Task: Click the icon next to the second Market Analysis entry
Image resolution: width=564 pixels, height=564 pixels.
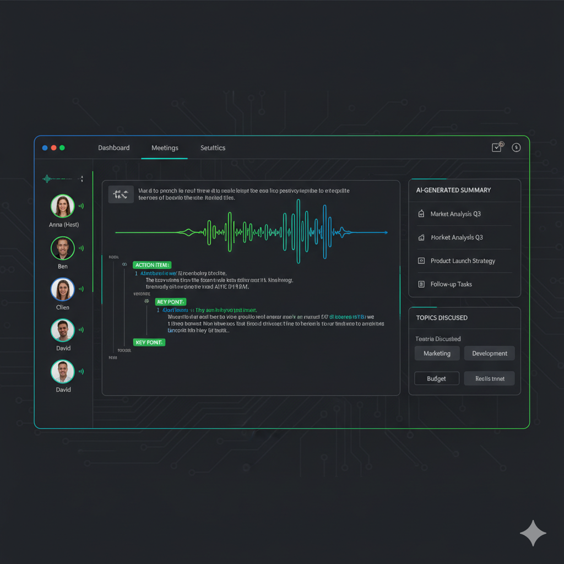Action: [x=422, y=237]
